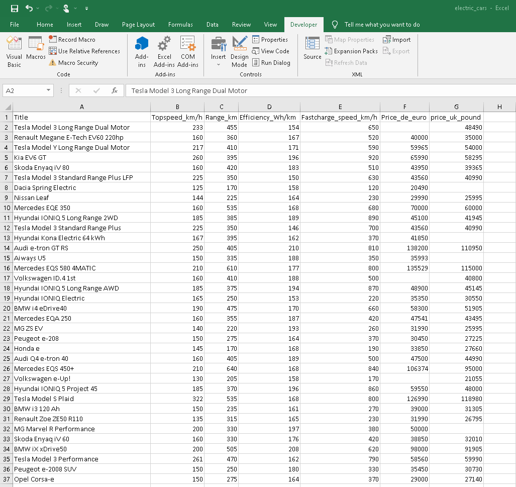Screen dimensions: 516x487
Task: Open the Name Box dropdown
Action: [x=47, y=89]
